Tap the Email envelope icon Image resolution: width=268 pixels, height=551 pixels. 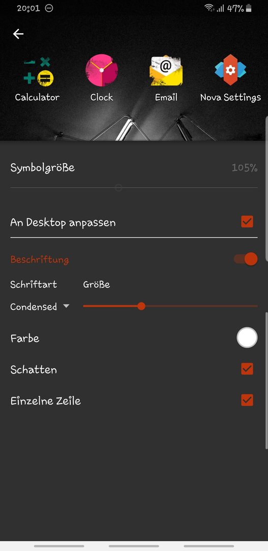click(166, 70)
